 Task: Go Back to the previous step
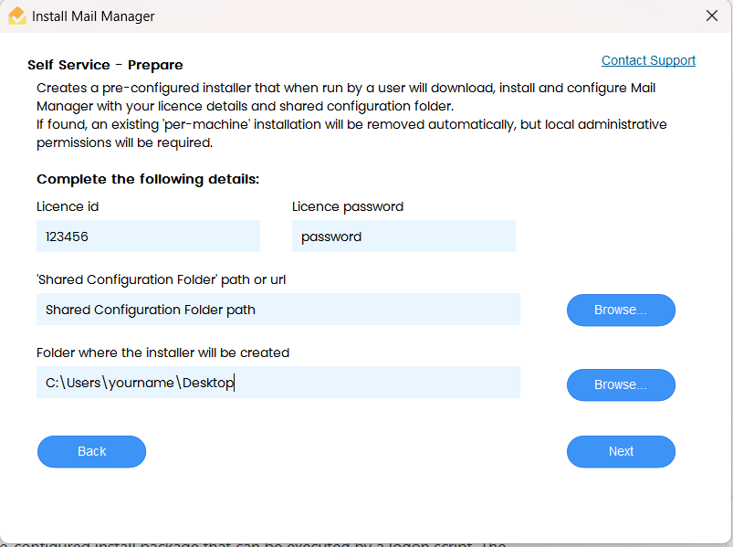(x=91, y=451)
